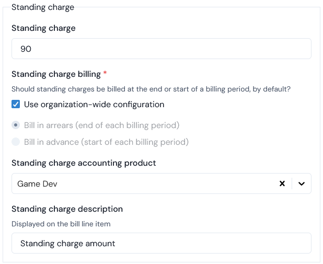The height and width of the screenshot is (264, 323).
Task: Click the 'Standing charge description' label
Action: click(67, 209)
